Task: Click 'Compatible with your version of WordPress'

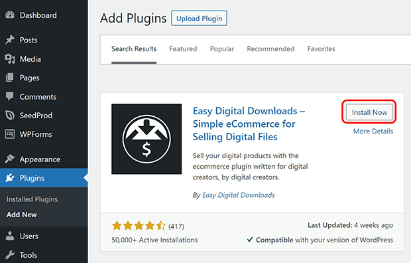Action: coord(325,240)
